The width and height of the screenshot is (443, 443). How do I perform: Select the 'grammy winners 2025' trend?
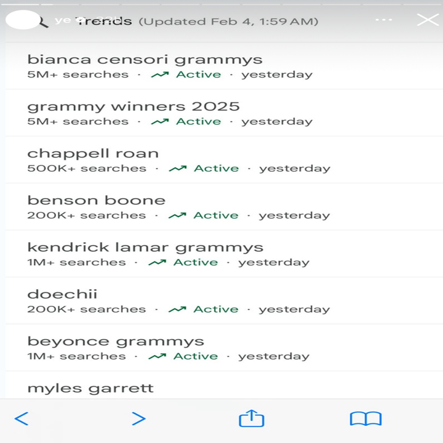point(134,106)
